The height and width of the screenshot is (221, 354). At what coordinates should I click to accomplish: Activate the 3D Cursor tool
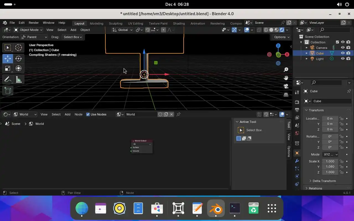19,48
